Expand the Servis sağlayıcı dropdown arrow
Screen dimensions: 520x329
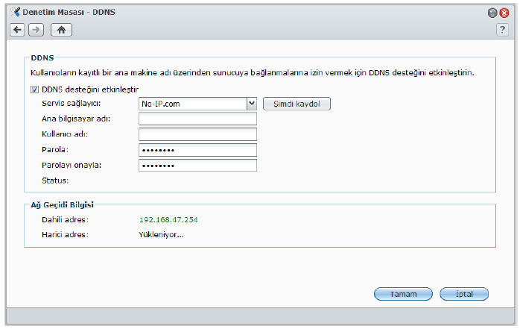[252, 104]
